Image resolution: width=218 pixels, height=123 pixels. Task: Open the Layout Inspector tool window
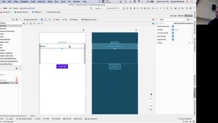pyautogui.click(x=185, y=119)
